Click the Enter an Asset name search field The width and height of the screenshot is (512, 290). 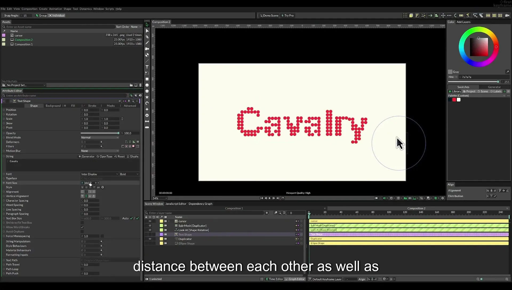coord(59,27)
